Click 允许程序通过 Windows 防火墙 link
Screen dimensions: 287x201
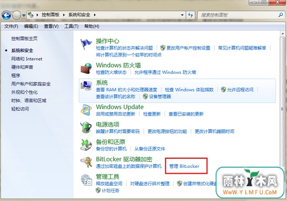coord(165,72)
